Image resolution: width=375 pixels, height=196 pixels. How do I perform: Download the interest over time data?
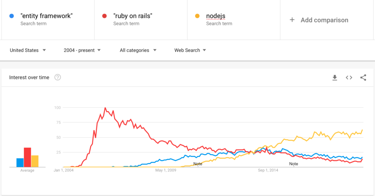pos(335,78)
